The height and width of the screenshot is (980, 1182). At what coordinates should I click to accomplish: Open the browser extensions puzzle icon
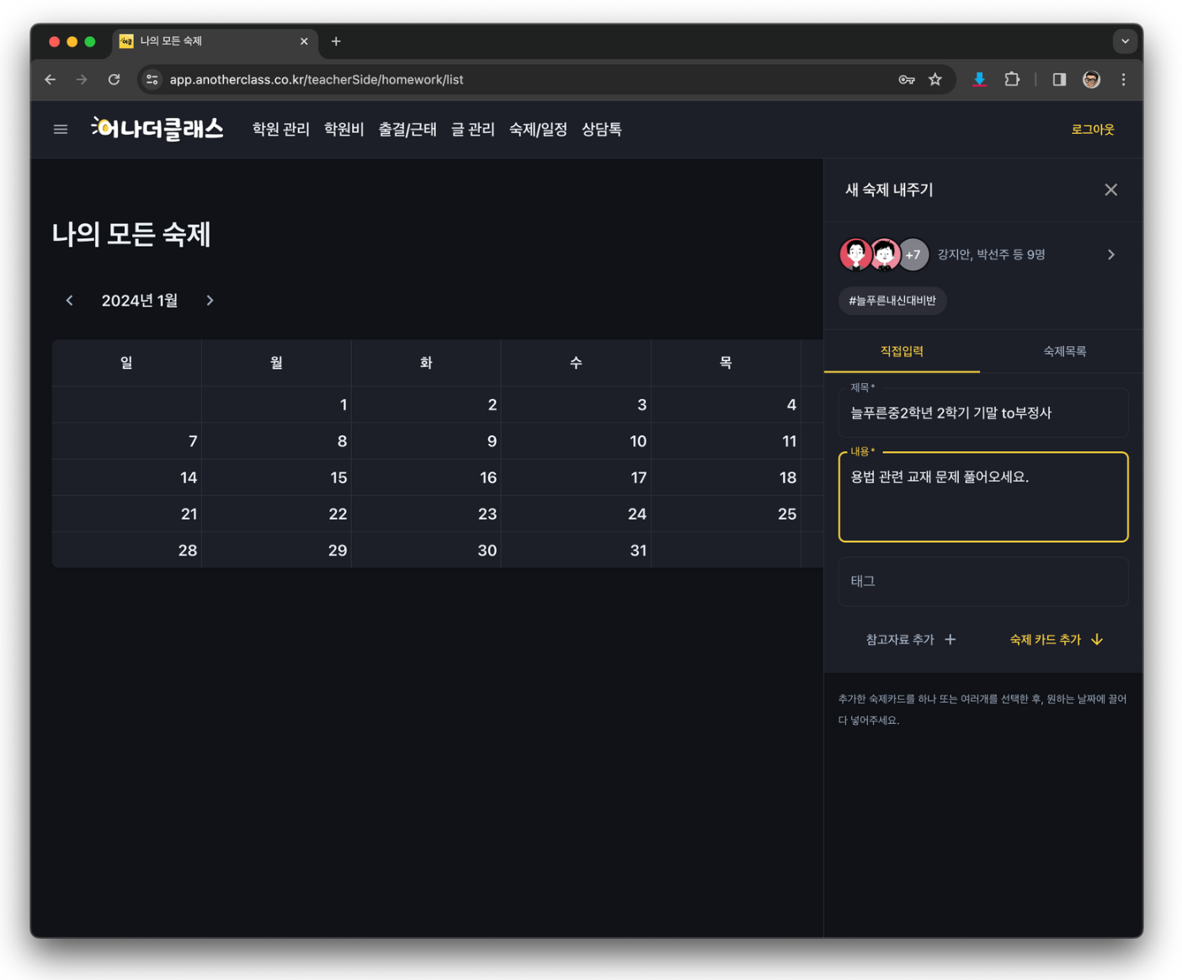coord(1012,80)
